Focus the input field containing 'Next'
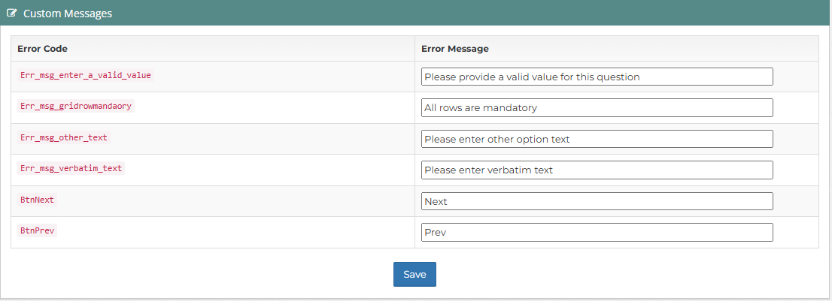This screenshot has height=301, width=832. [597, 201]
